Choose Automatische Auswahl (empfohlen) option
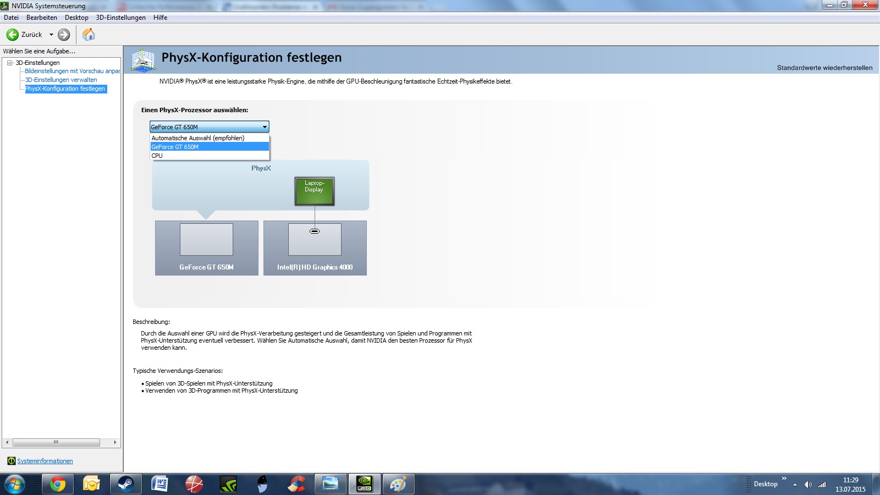The height and width of the screenshot is (495, 880). click(x=210, y=138)
